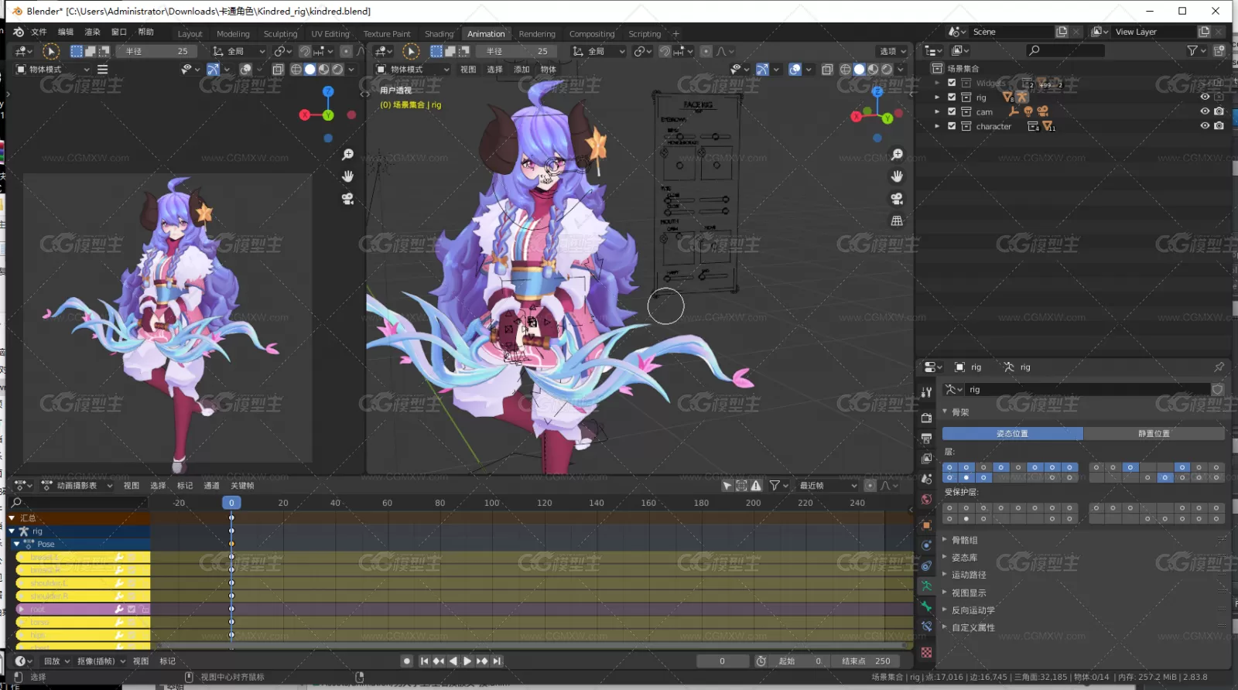This screenshot has width=1238, height=690.
Task: Switch to the Layout workspace tab
Action: pyautogui.click(x=190, y=34)
